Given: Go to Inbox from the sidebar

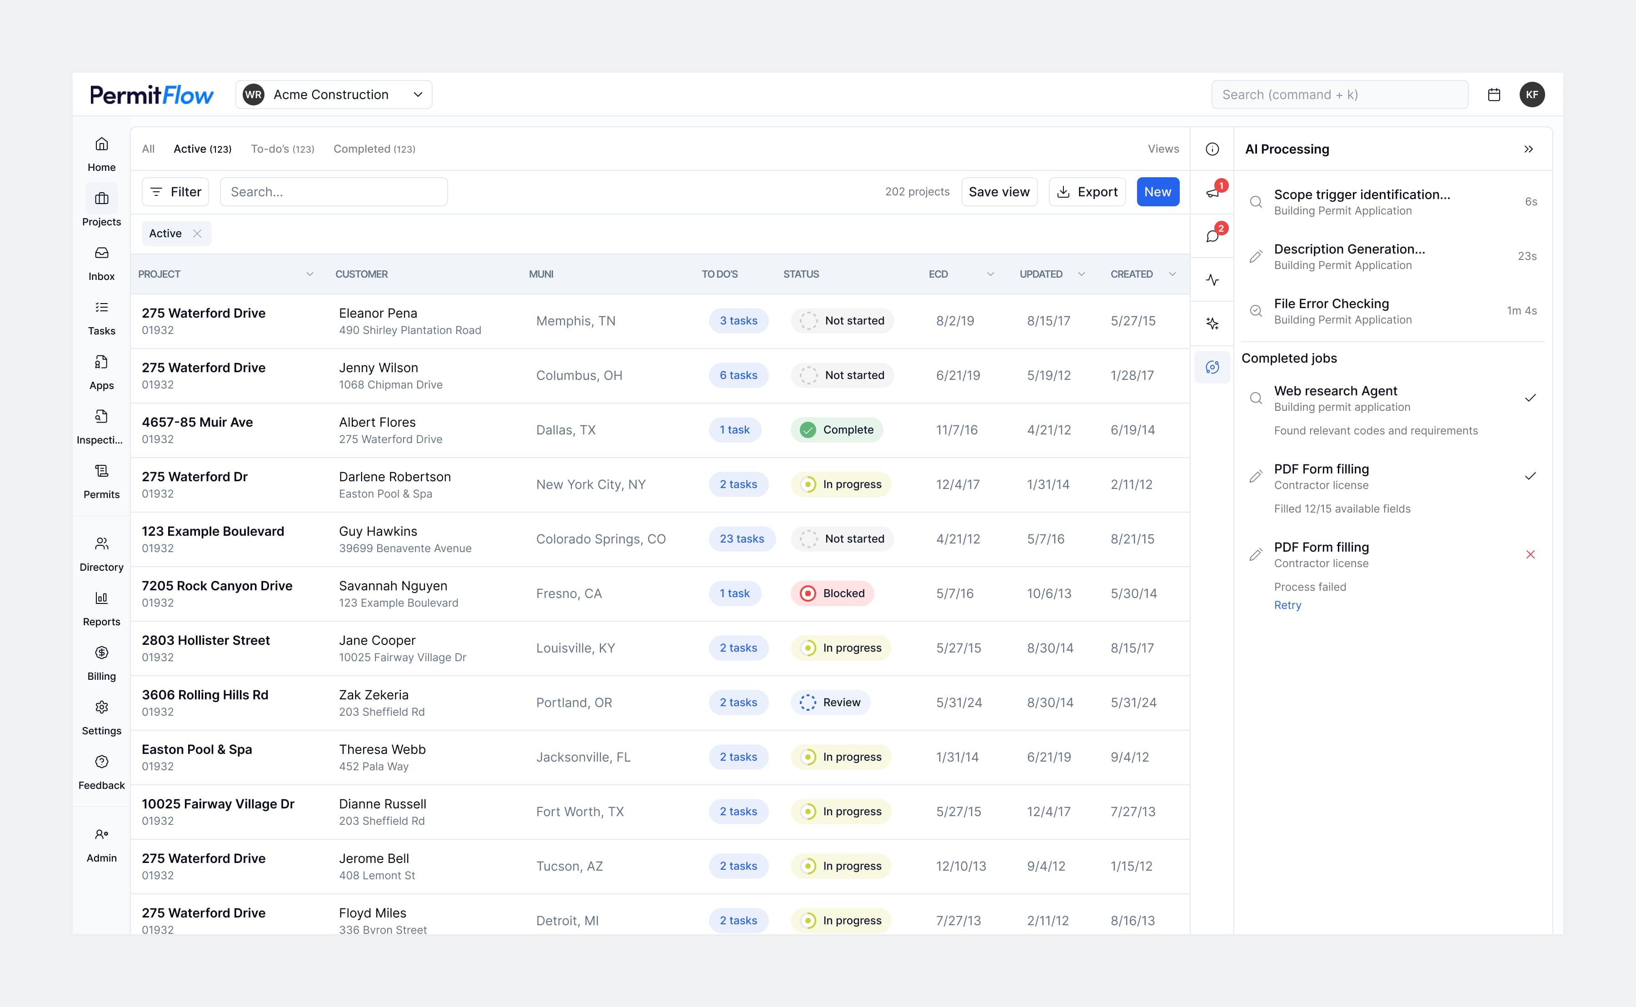Looking at the screenshot, I should 101,262.
